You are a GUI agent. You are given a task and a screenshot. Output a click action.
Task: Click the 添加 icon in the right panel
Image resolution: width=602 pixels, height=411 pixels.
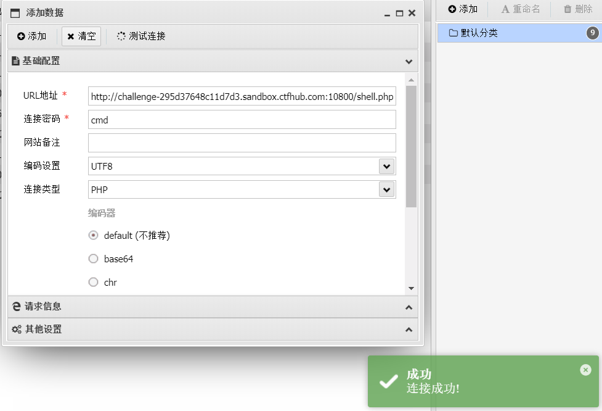(452, 9)
